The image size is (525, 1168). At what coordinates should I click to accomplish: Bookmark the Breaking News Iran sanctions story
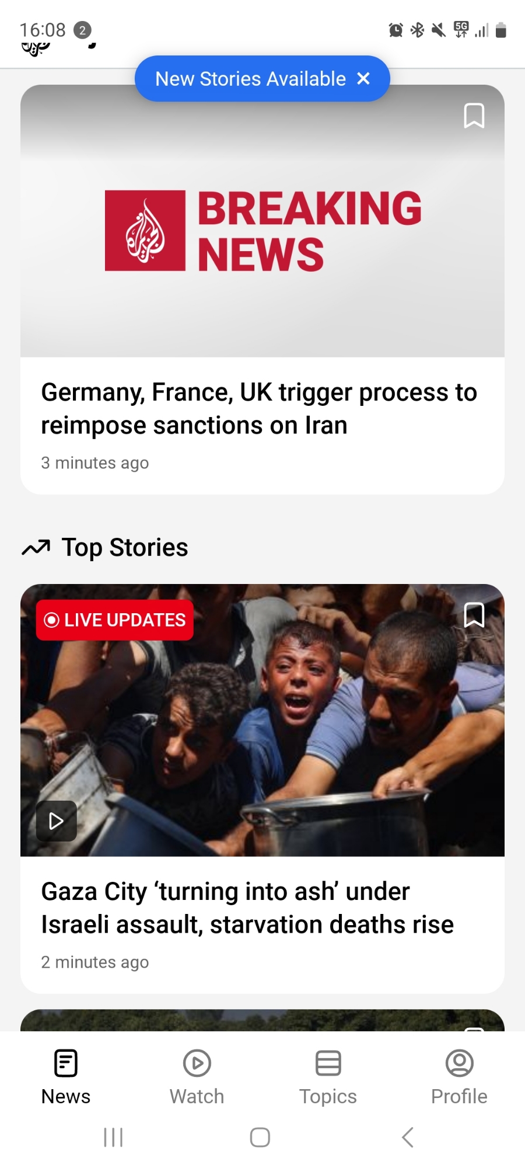[x=474, y=116]
